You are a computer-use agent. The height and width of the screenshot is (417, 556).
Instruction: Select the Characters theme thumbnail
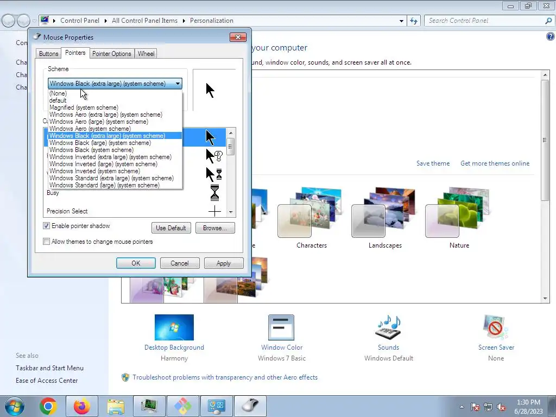311,213
